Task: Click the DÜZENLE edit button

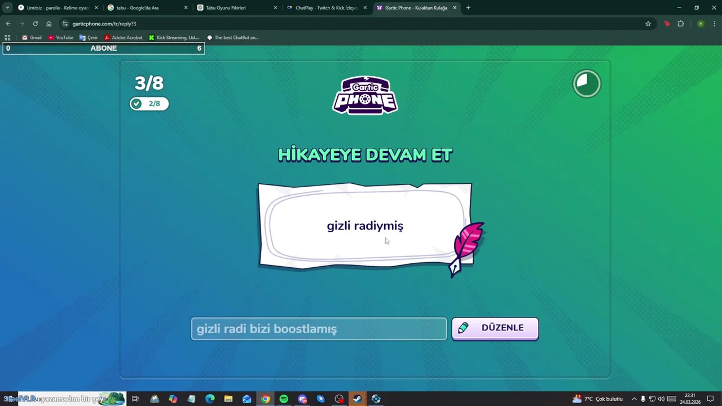Action: pyautogui.click(x=495, y=328)
